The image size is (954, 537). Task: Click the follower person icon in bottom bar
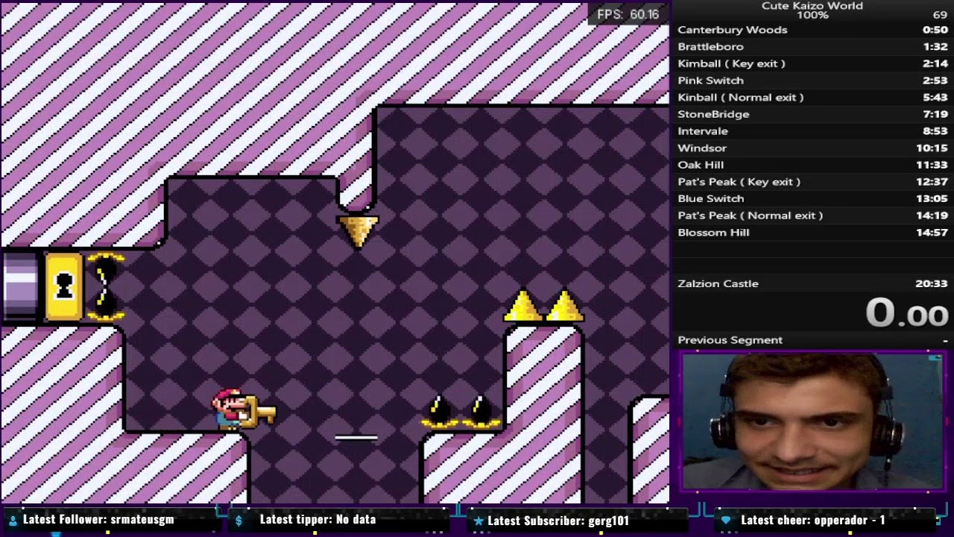click(13, 521)
